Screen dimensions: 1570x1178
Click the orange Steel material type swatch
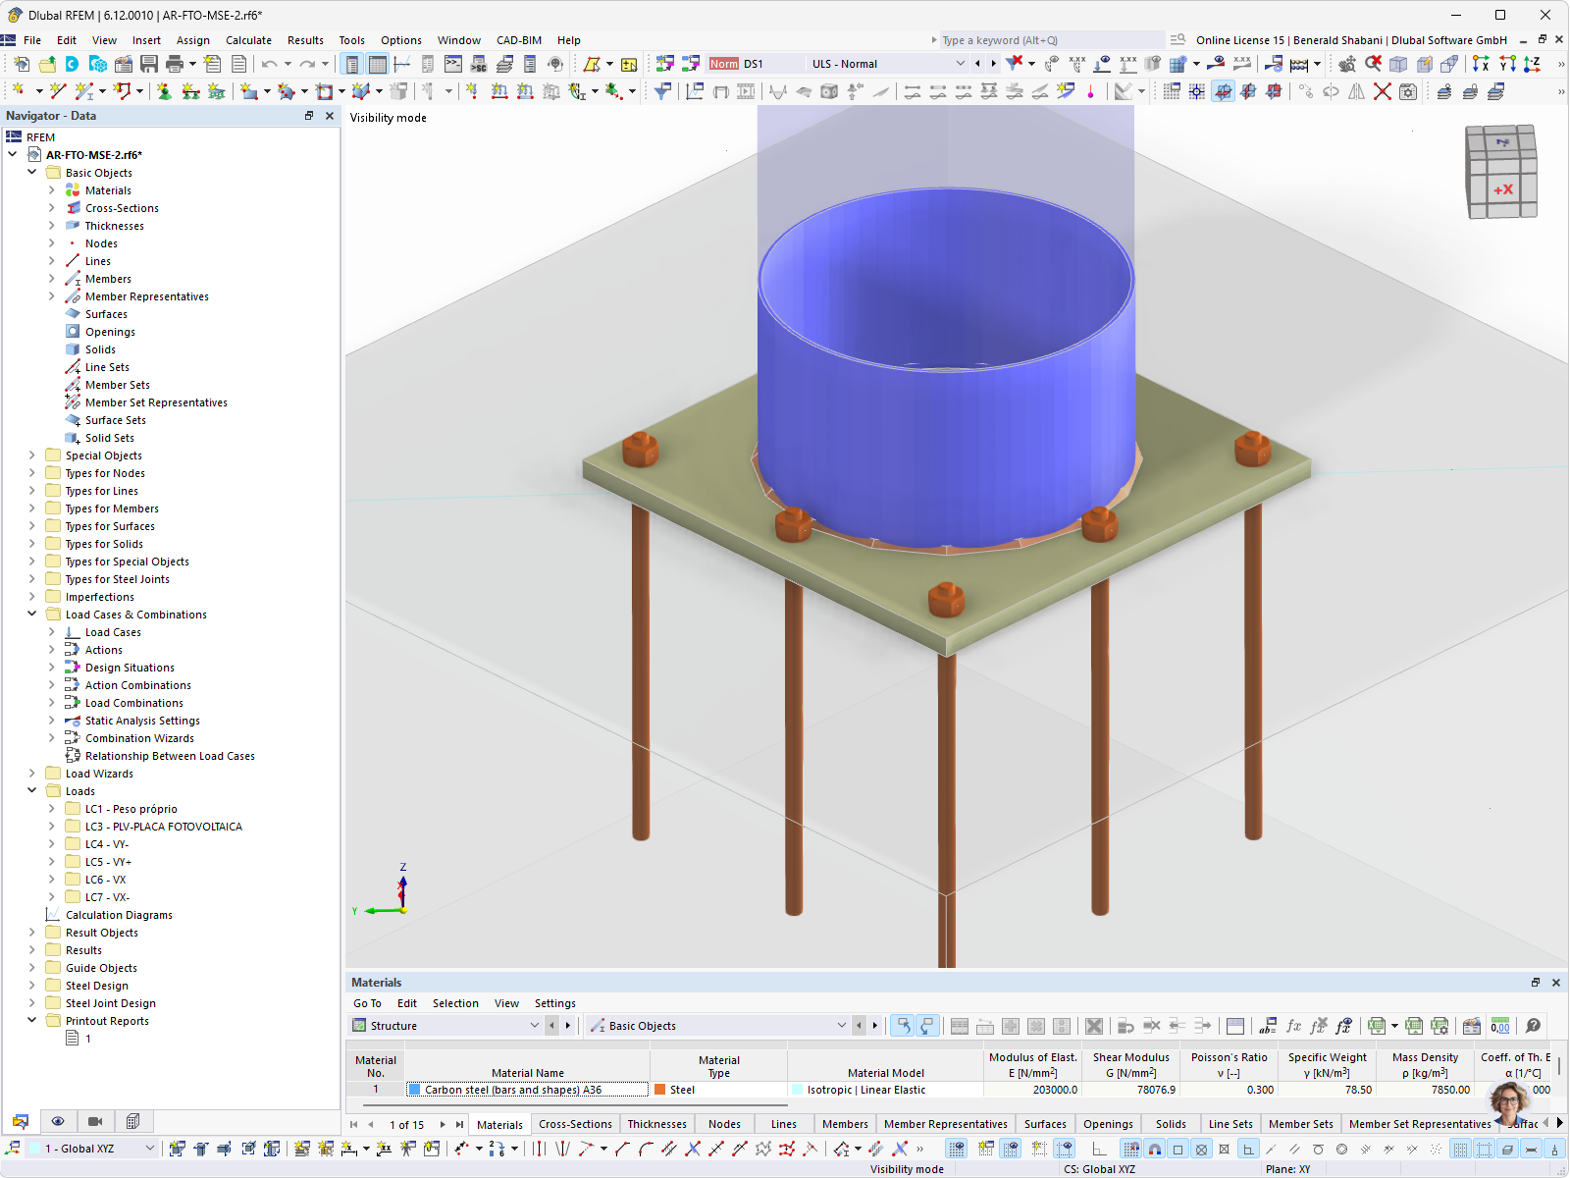coord(660,1090)
